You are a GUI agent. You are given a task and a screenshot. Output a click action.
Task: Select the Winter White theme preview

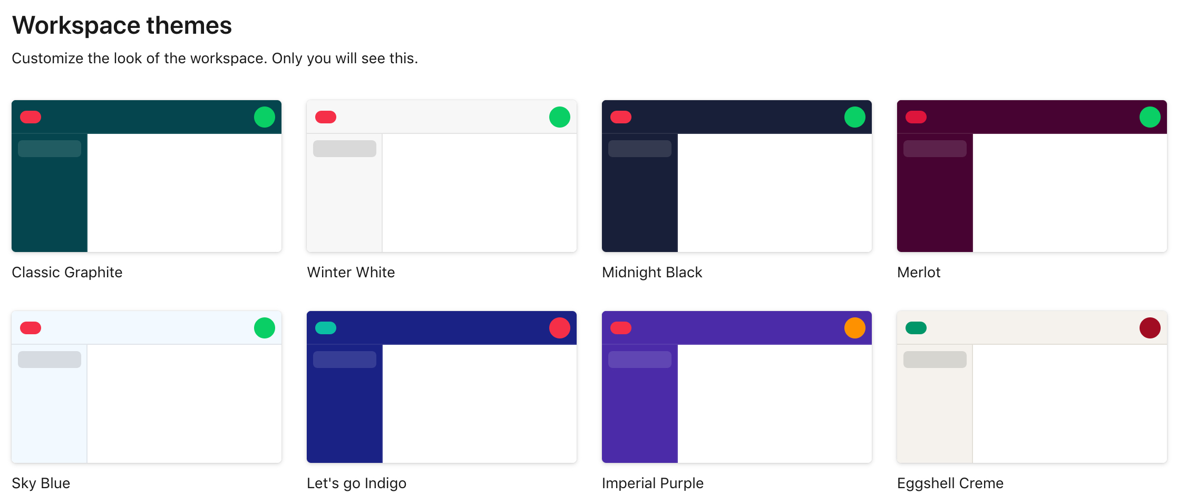click(442, 177)
